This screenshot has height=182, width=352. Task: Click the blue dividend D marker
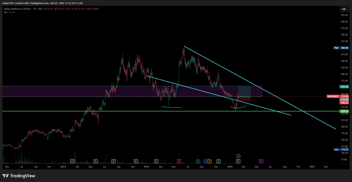[x=206, y=161]
